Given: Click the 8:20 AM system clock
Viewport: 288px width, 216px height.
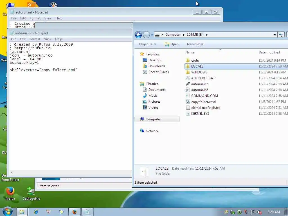Looking at the screenshot, I should point(273,212).
